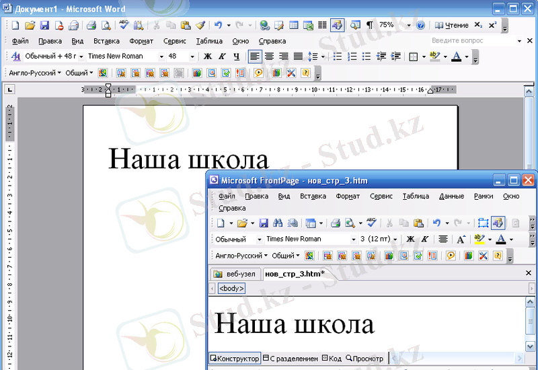Click the FrontPage vertical scrollbar down arrow
This screenshot has height=370, width=538.
(x=530, y=346)
